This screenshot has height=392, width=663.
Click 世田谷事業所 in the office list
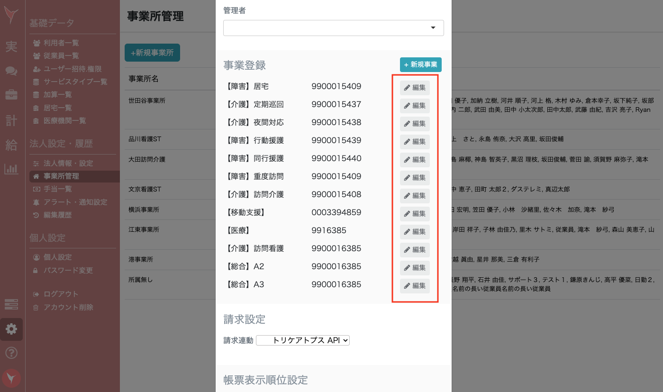click(x=147, y=101)
